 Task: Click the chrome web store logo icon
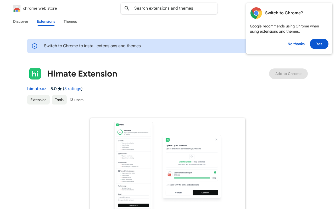click(16, 8)
